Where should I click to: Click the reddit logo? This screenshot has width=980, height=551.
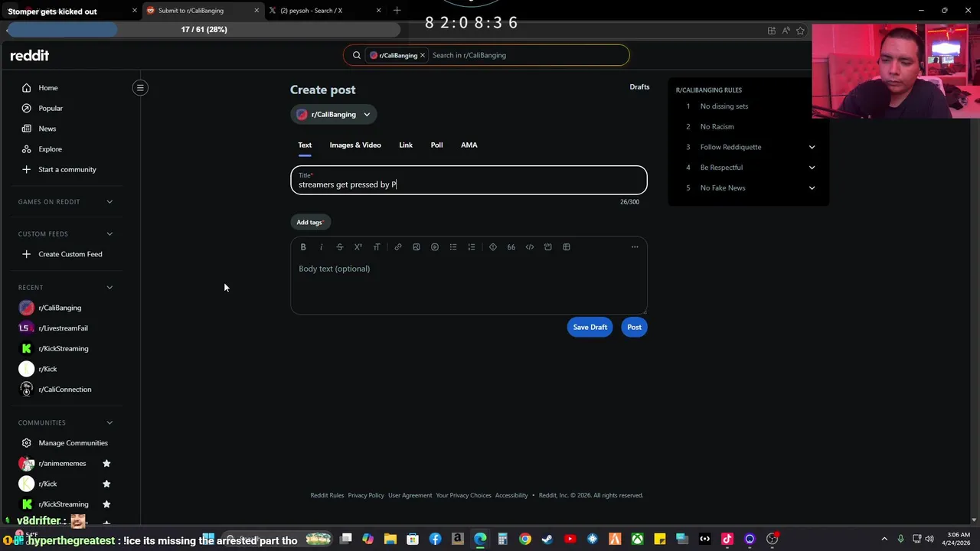coord(30,55)
